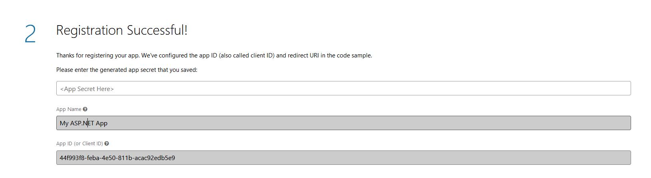Focus the App Secret Here input field
651x178 pixels.
tap(343, 89)
